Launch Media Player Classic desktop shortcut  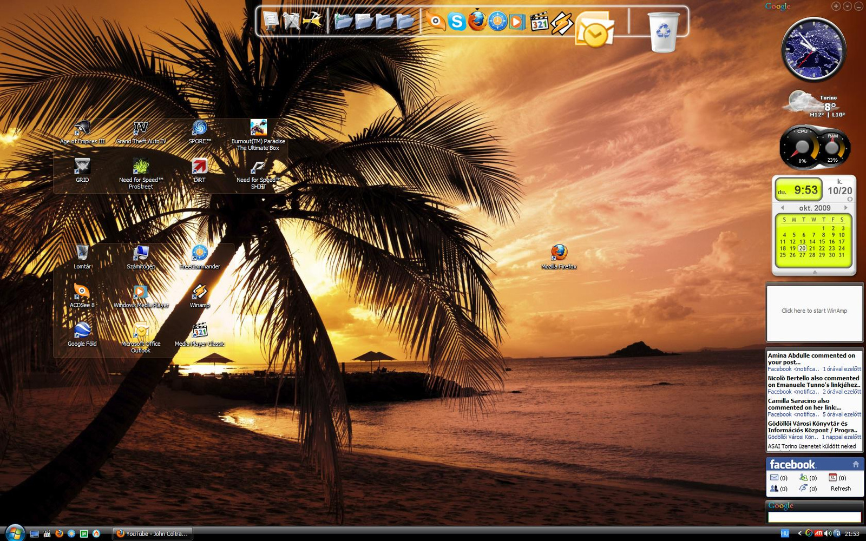(x=200, y=335)
